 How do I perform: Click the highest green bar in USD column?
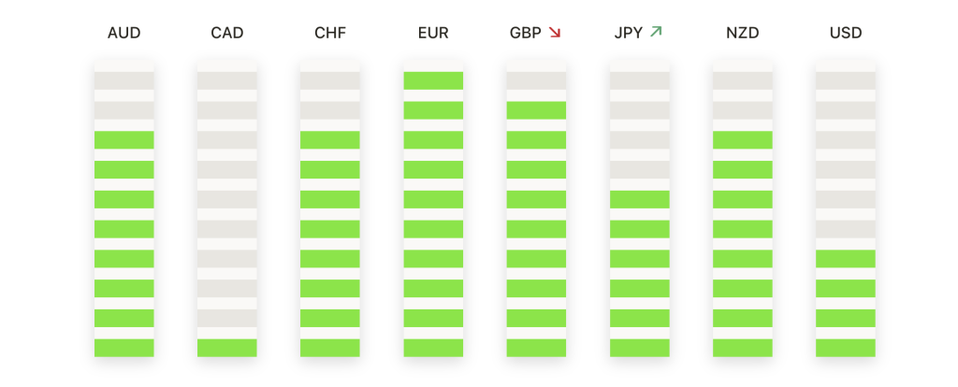click(x=846, y=259)
